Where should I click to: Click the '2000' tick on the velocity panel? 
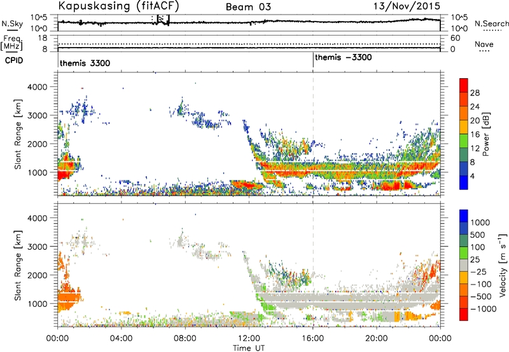point(37,275)
